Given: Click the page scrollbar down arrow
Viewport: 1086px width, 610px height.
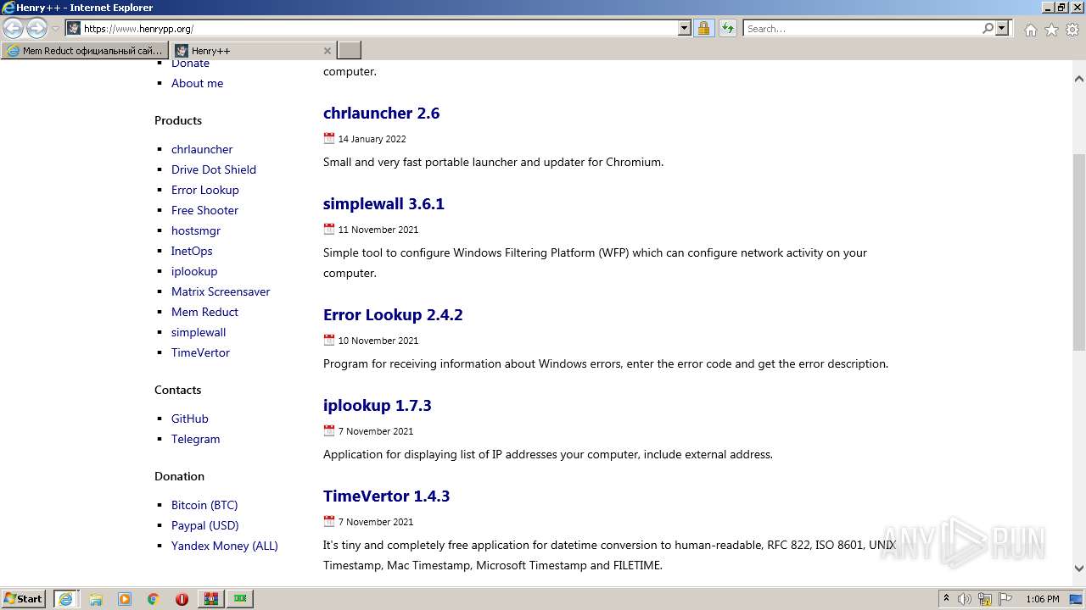Looking at the screenshot, I should 1079,568.
